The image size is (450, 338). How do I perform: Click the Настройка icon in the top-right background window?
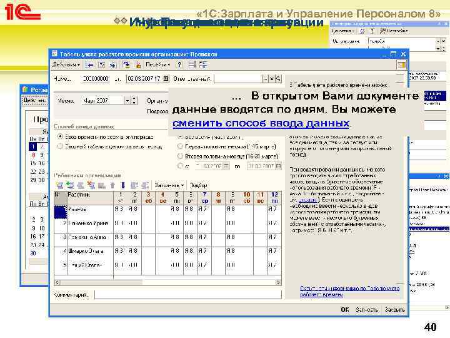coord(394,31)
